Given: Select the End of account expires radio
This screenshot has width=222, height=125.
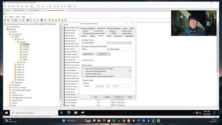Looking at the screenshot, I should coord(84,86).
